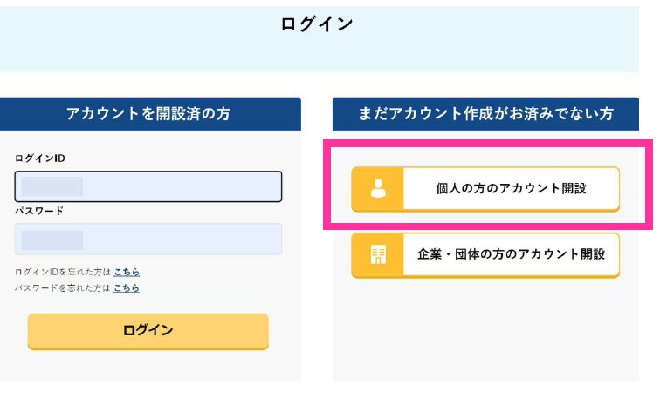Click the ログインID field label
The image size is (660, 412).
pos(40,159)
